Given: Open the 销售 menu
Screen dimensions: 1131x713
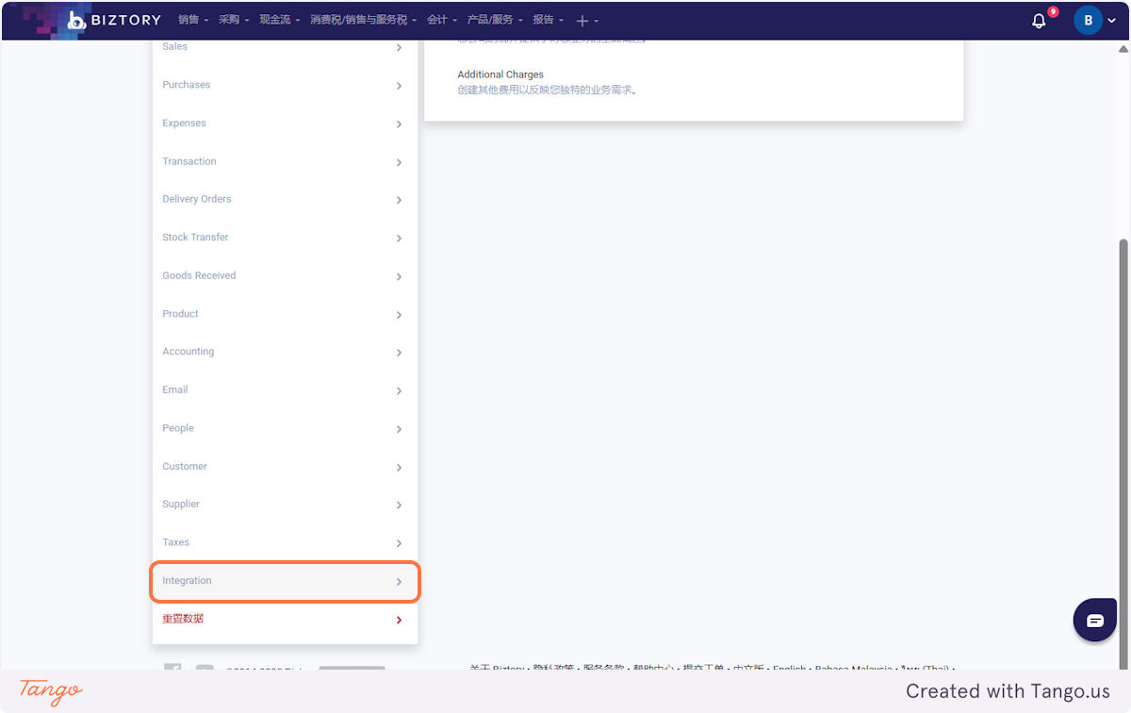Looking at the screenshot, I should pos(192,20).
